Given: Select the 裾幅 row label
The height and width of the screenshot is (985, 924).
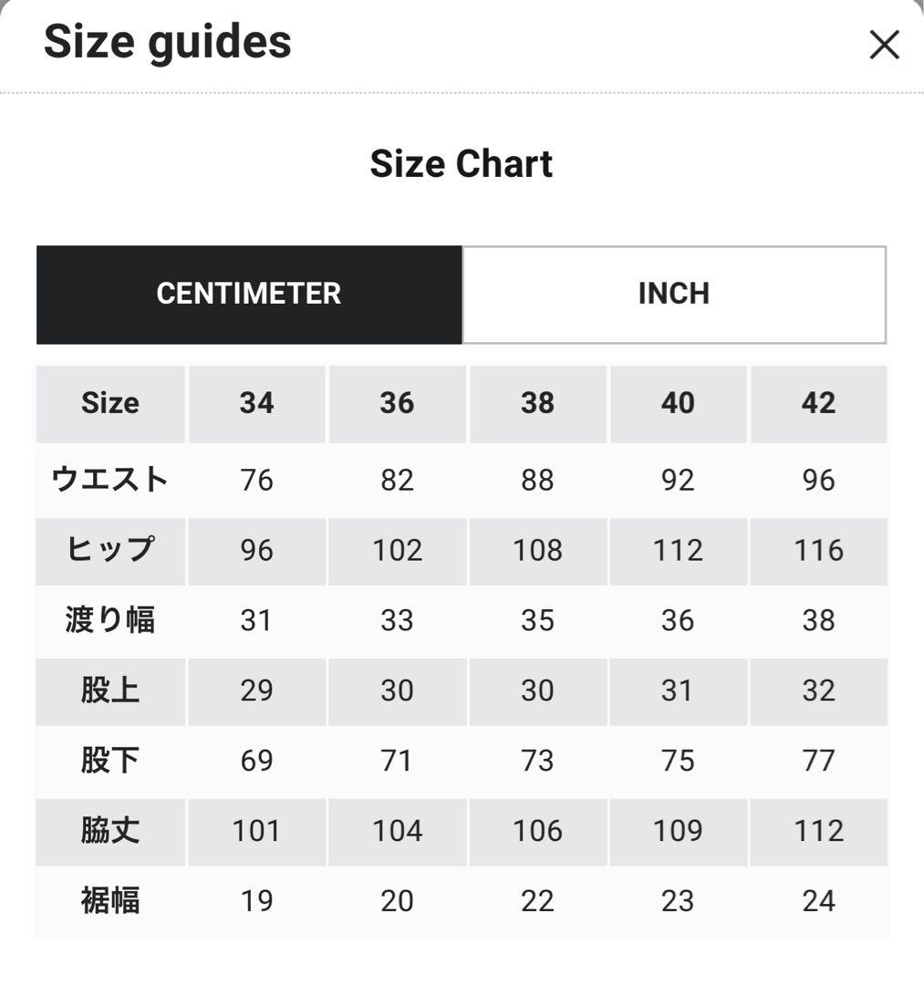Looking at the screenshot, I should tap(110, 901).
